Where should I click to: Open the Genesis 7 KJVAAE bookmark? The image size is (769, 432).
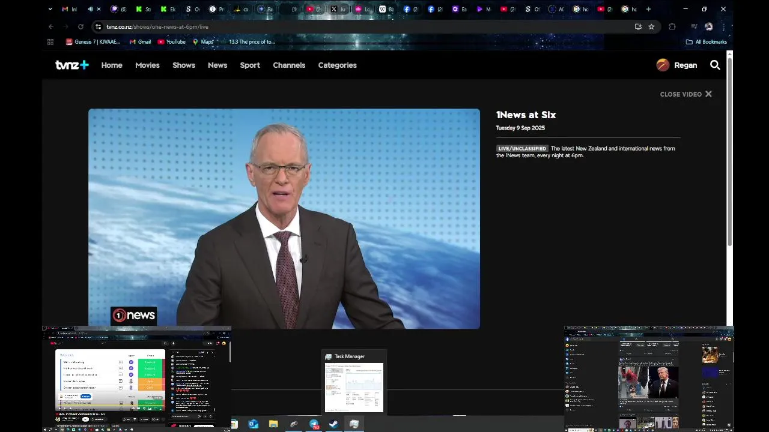point(93,42)
